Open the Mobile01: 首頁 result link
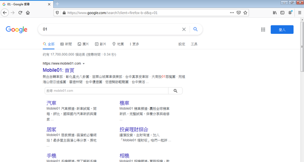Image resolution: width=304 pixels, height=162 pixels. tap(58, 70)
